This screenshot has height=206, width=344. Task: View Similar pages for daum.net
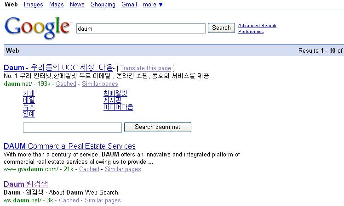click(100, 84)
